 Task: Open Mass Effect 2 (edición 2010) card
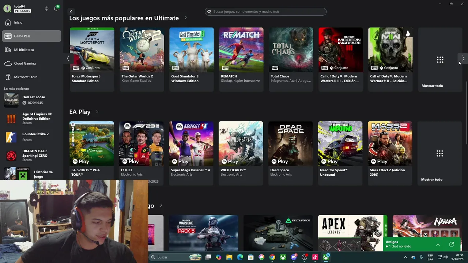[x=390, y=153]
